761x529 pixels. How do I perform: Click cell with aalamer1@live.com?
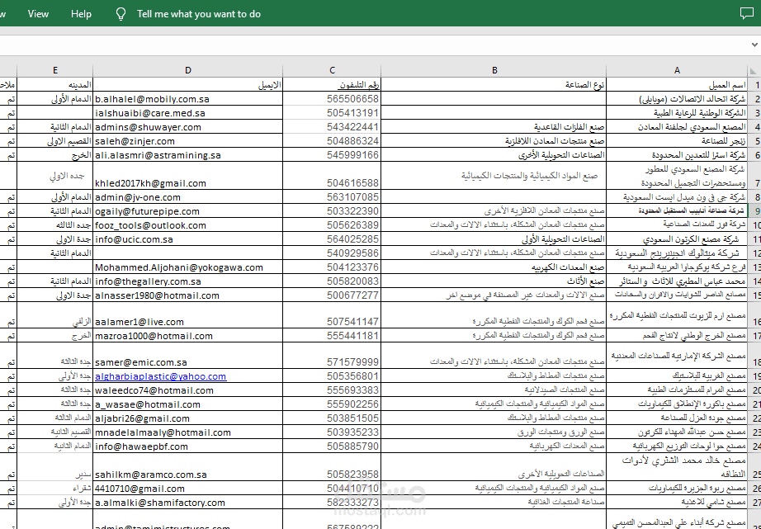tap(188, 315)
